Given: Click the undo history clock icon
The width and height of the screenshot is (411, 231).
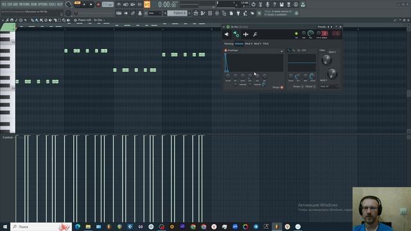Looking at the screenshot, I should 253,4.
